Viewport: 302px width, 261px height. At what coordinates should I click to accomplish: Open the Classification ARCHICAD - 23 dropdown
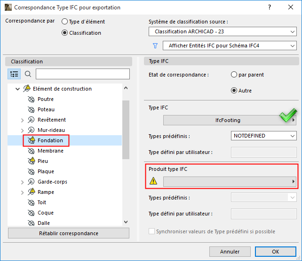(222, 32)
